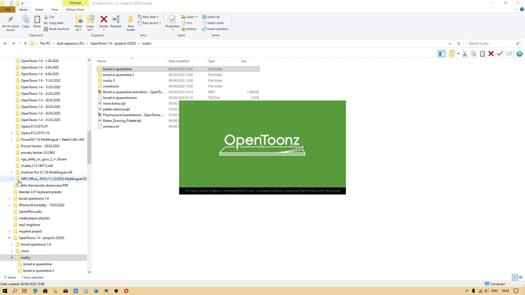Click 'dysk zapasowy (D:)' breadcrumb
This screenshot has width=525, height=295.
[70, 43]
